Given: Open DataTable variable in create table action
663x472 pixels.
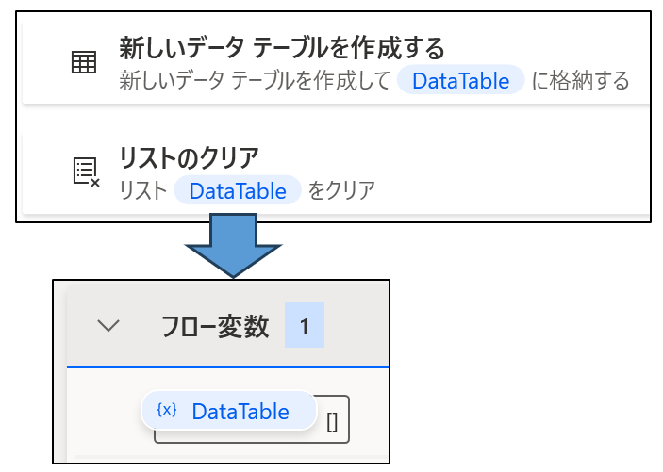Looking at the screenshot, I should click(460, 80).
